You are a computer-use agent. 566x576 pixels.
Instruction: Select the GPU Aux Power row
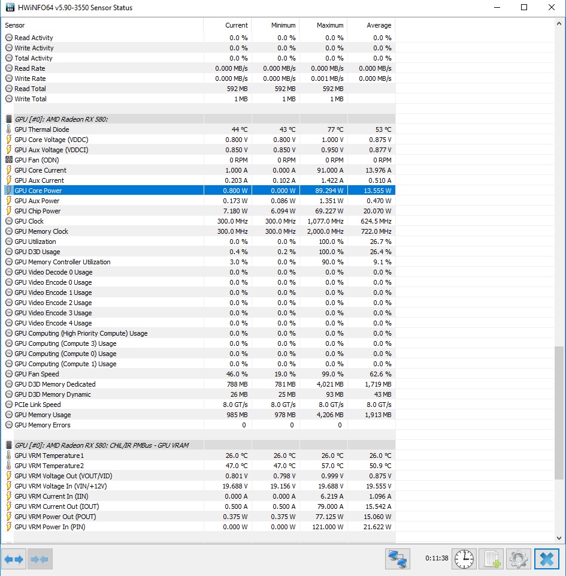coord(199,201)
